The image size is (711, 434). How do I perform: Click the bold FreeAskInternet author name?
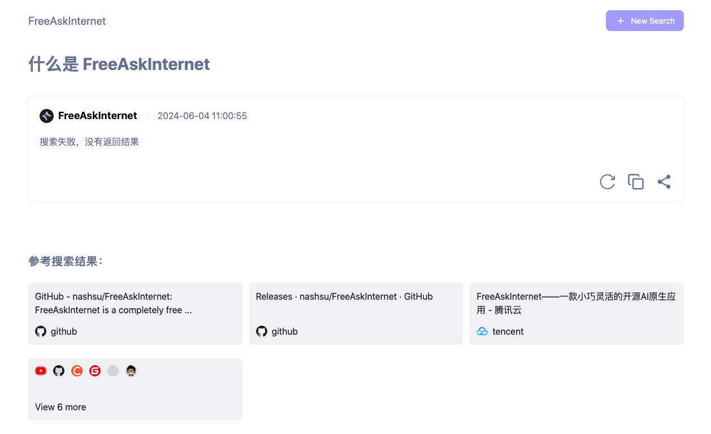pos(98,116)
